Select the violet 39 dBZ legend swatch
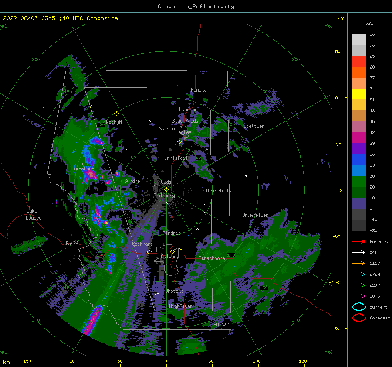Image resolution: width=392 pixels, height=367 pixels. (359, 148)
